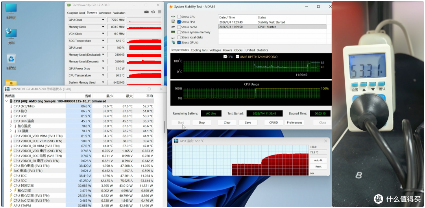Open AIDA64 Preferences button

click(294, 122)
